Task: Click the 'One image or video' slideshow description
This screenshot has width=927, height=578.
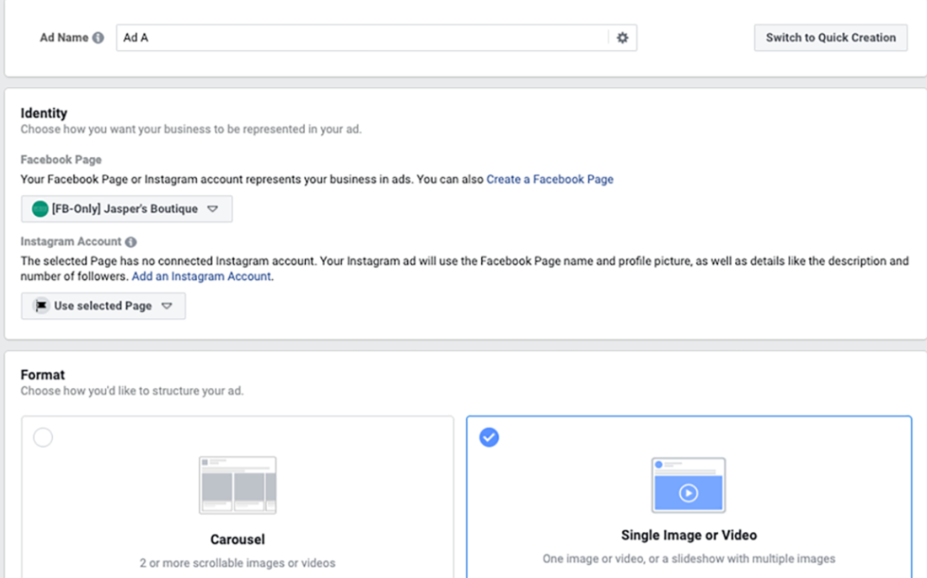Action: pos(689,558)
